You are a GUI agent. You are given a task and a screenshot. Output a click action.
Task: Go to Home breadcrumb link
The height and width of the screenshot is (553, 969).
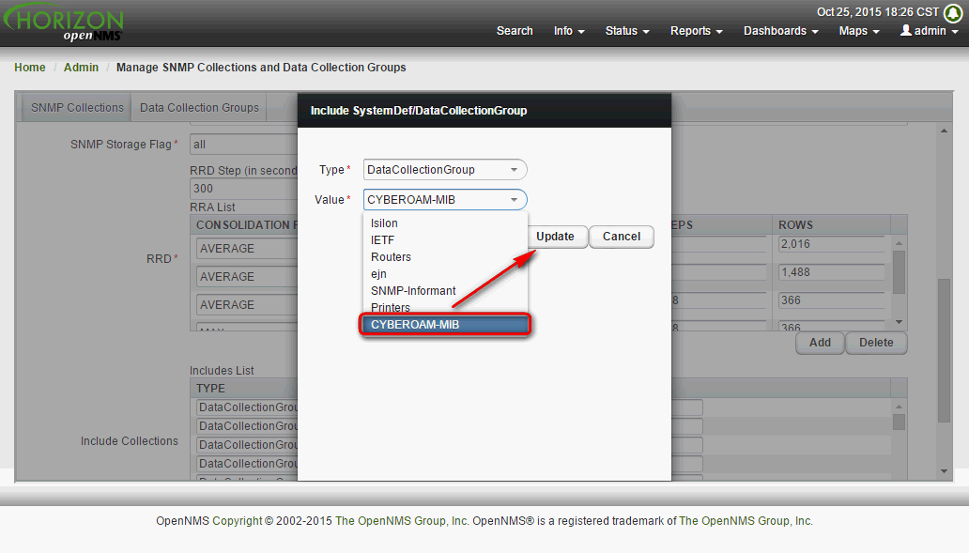(30, 68)
